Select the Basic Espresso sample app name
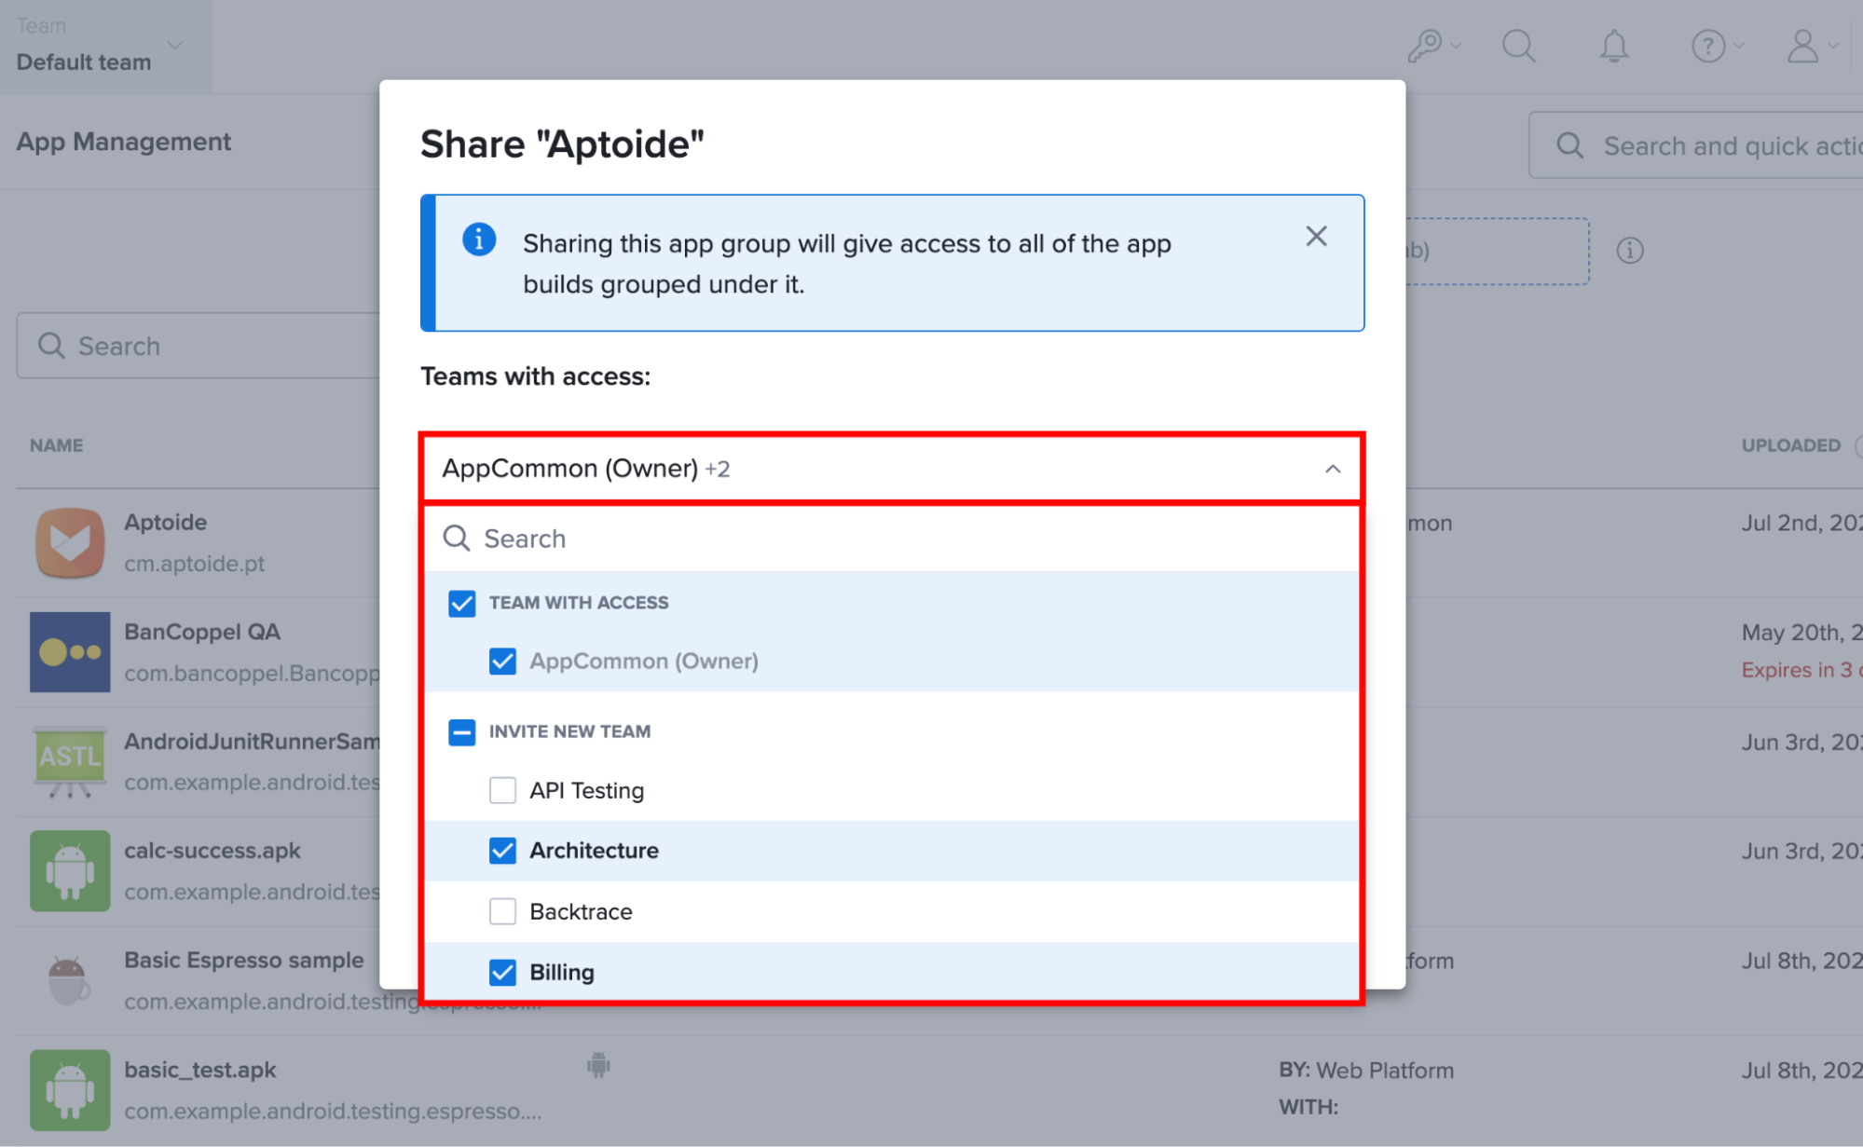Viewport: 1863px width, 1147px height. [243, 960]
